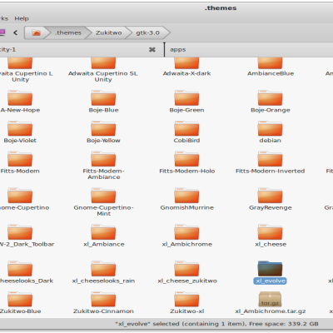
Task: Click the back arrow navigation button
Action: (x=16, y=32)
